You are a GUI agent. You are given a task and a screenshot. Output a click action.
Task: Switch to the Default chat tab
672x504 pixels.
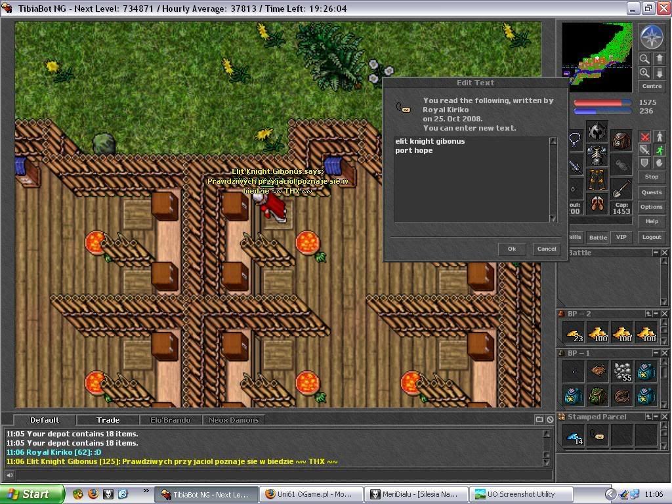pyautogui.click(x=45, y=420)
